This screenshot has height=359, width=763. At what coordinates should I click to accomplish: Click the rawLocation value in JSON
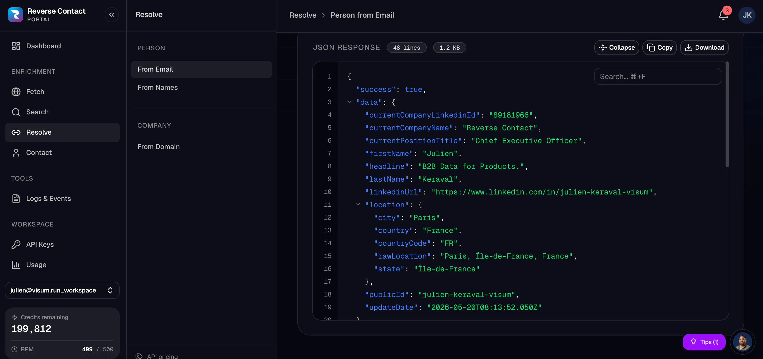click(x=506, y=256)
